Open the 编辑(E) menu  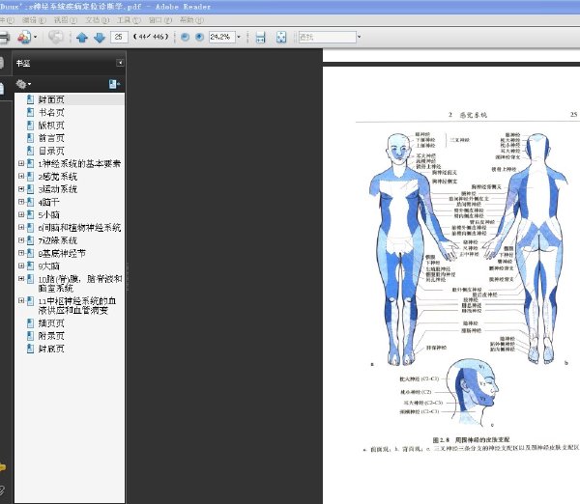tap(34, 20)
